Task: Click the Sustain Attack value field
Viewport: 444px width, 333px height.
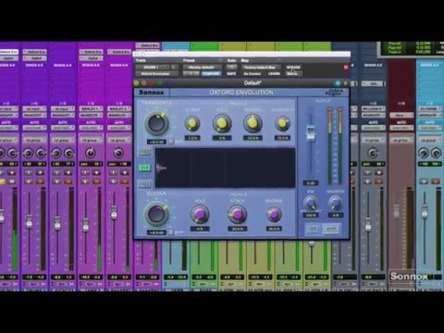Action: [x=237, y=229]
